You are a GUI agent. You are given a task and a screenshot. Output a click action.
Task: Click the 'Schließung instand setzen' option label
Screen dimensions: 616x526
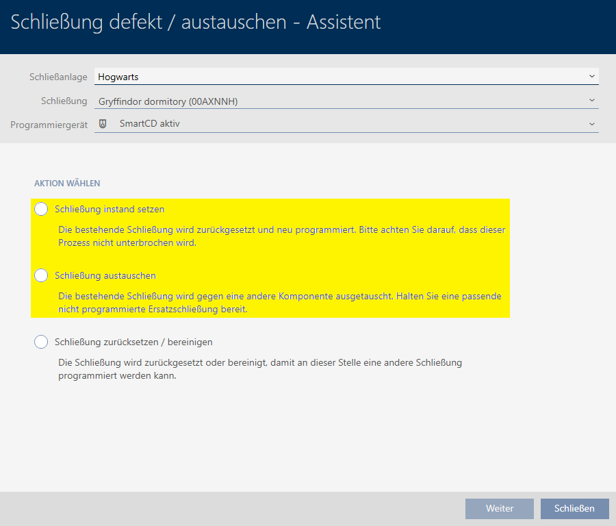(110, 209)
